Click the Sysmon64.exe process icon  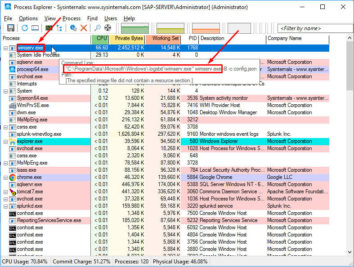(x=13, y=98)
